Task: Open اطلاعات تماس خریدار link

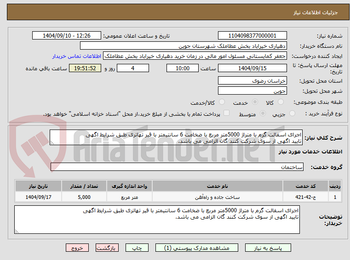Action: 77,56
